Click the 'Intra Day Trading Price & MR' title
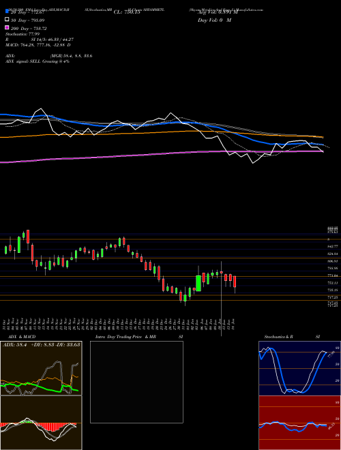Image resolution: width=341 pixels, height=450 pixels. 125,337
